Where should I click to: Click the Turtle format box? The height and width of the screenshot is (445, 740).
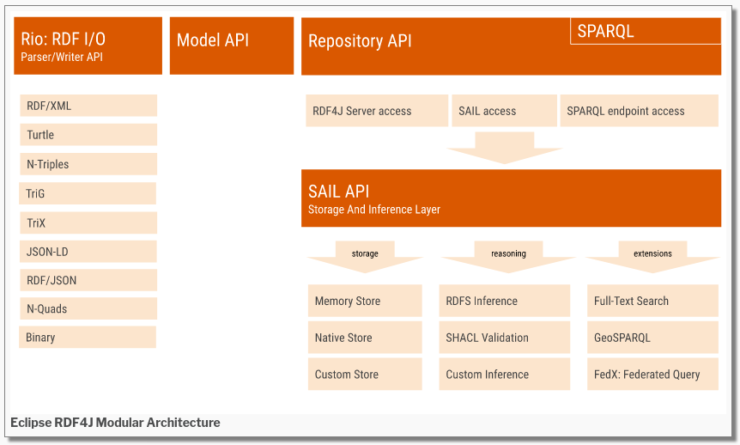click(88, 135)
